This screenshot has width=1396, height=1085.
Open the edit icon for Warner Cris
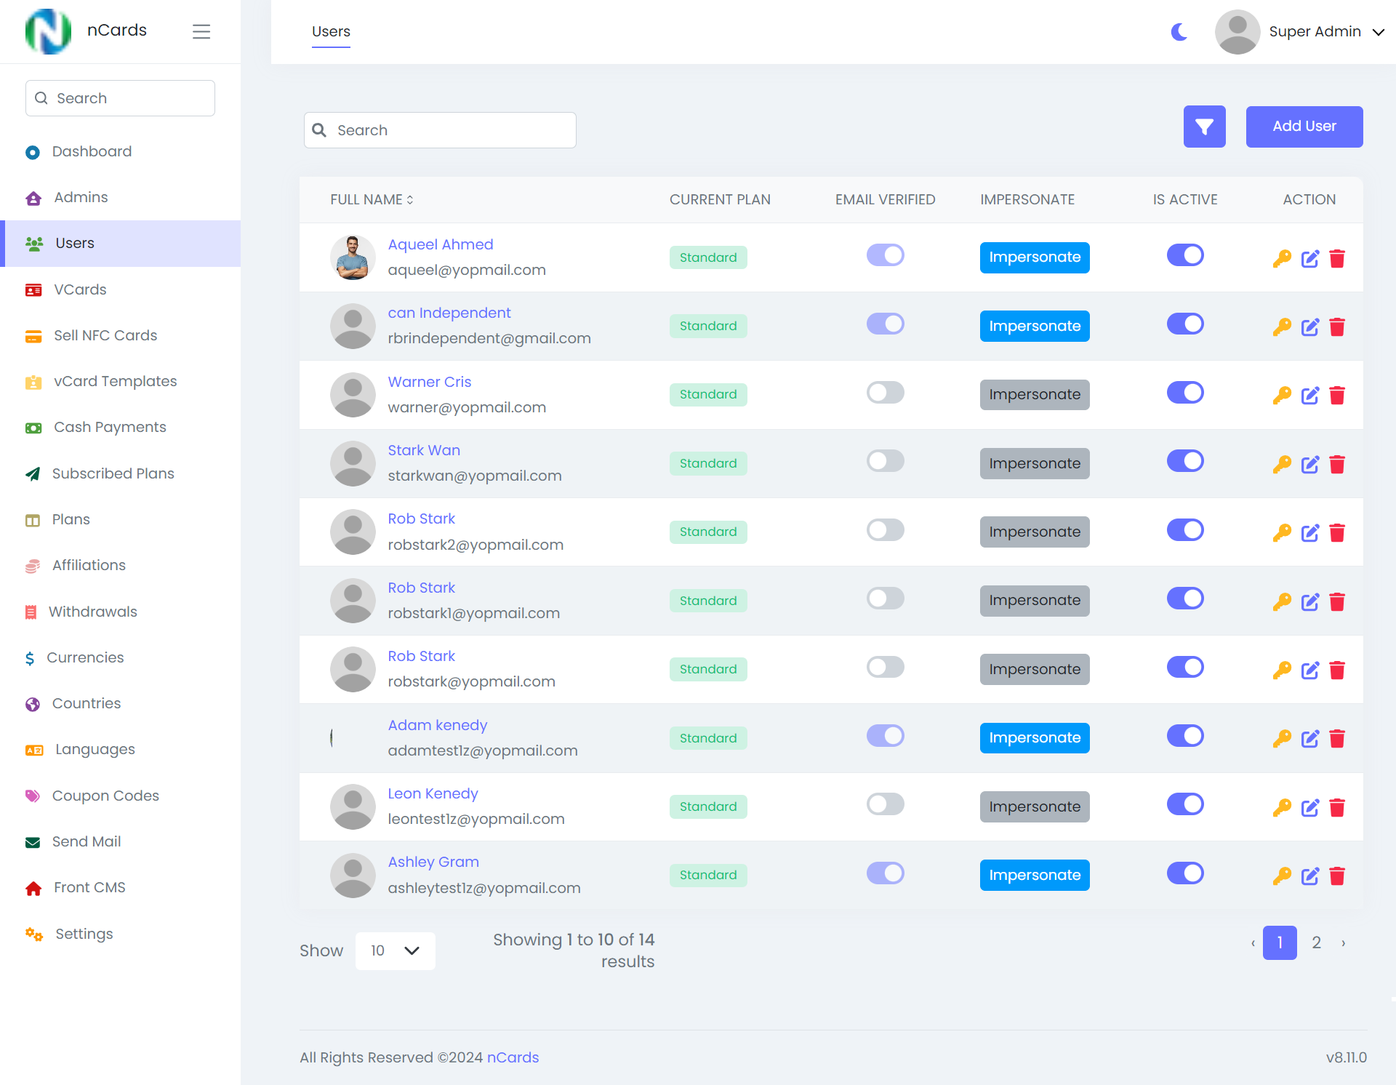coord(1310,396)
